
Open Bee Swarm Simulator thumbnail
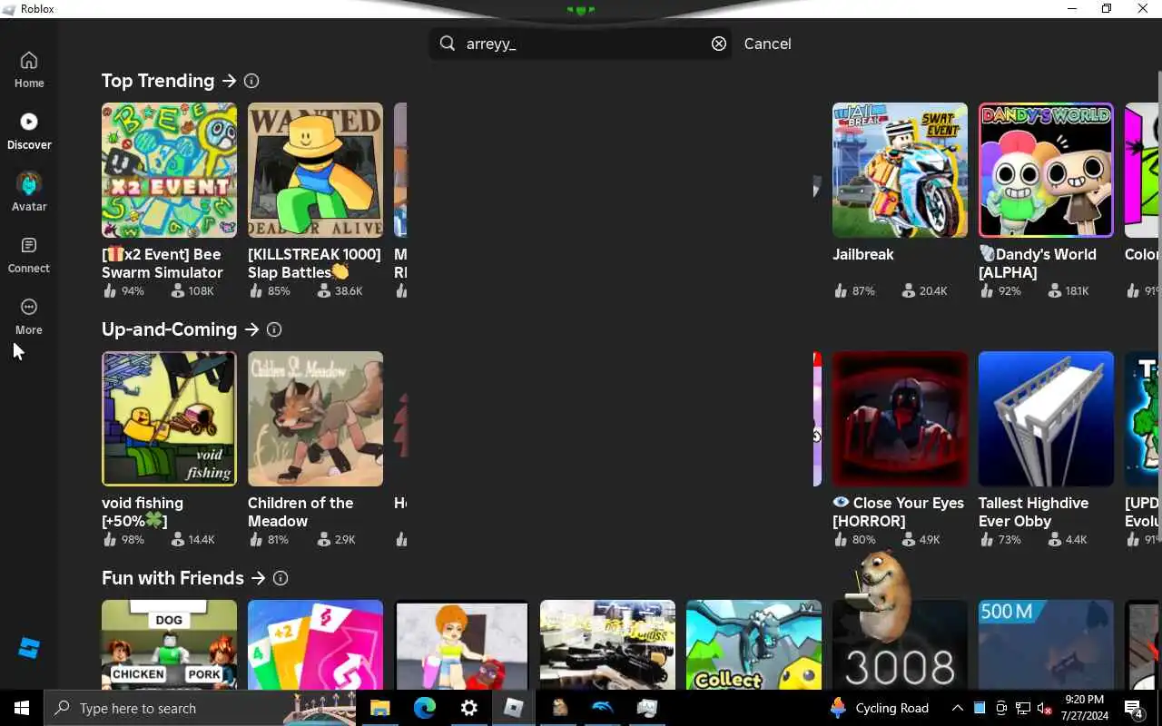[x=169, y=170]
